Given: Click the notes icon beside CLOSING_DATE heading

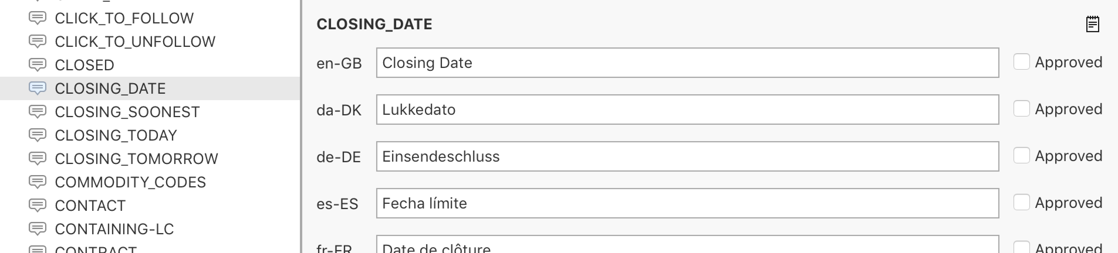Looking at the screenshot, I should coord(1092,24).
